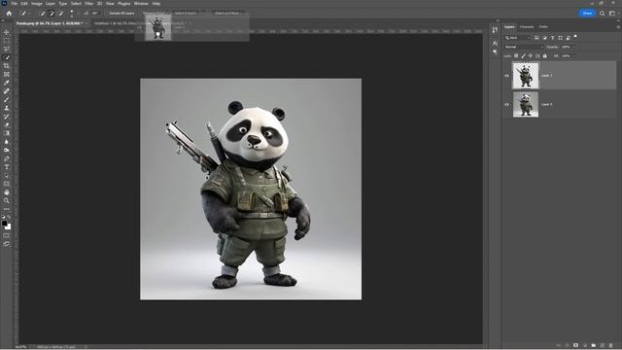Select the Dodge tool

pyautogui.click(x=7, y=150)
